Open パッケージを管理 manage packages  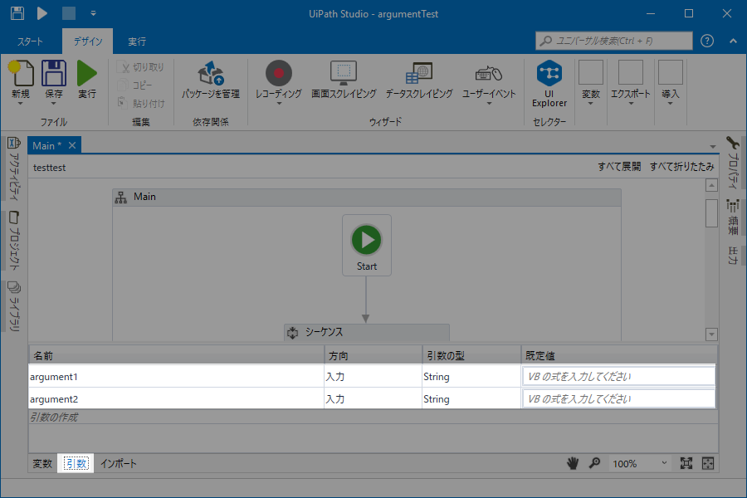point(211,80)
